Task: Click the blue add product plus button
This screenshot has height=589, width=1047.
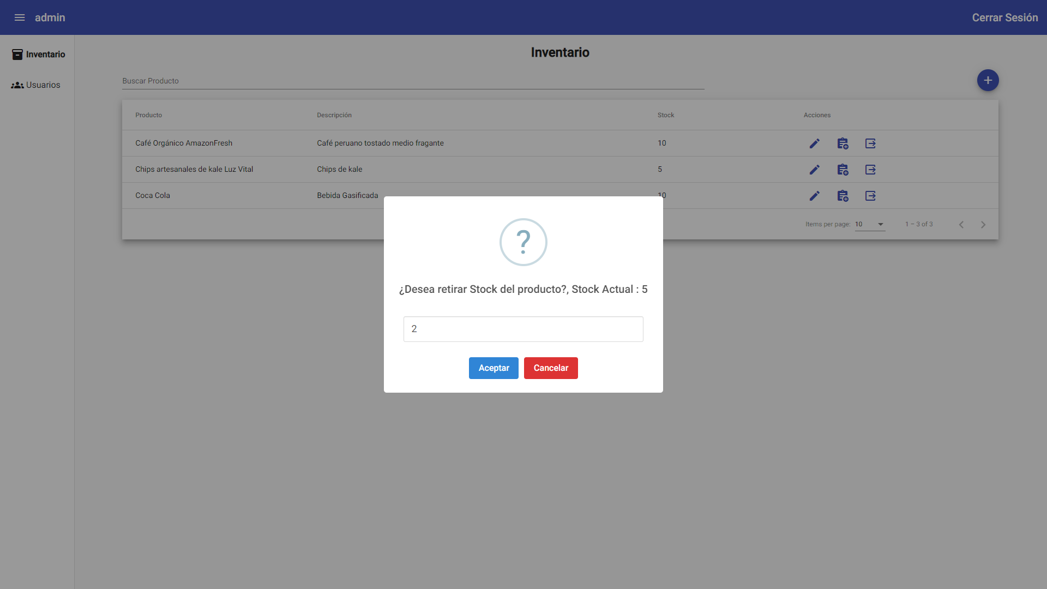Action: [988, 80]
